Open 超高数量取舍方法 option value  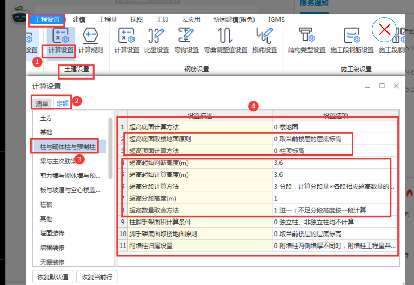click(x=335, y=210)
